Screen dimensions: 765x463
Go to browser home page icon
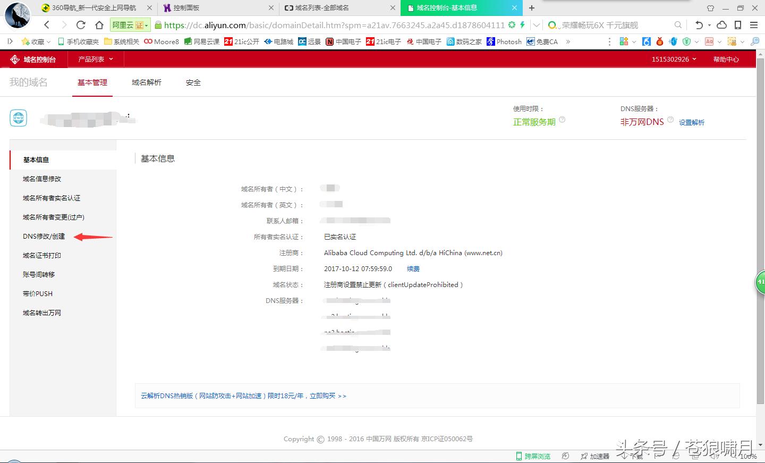tap(99, 25)
